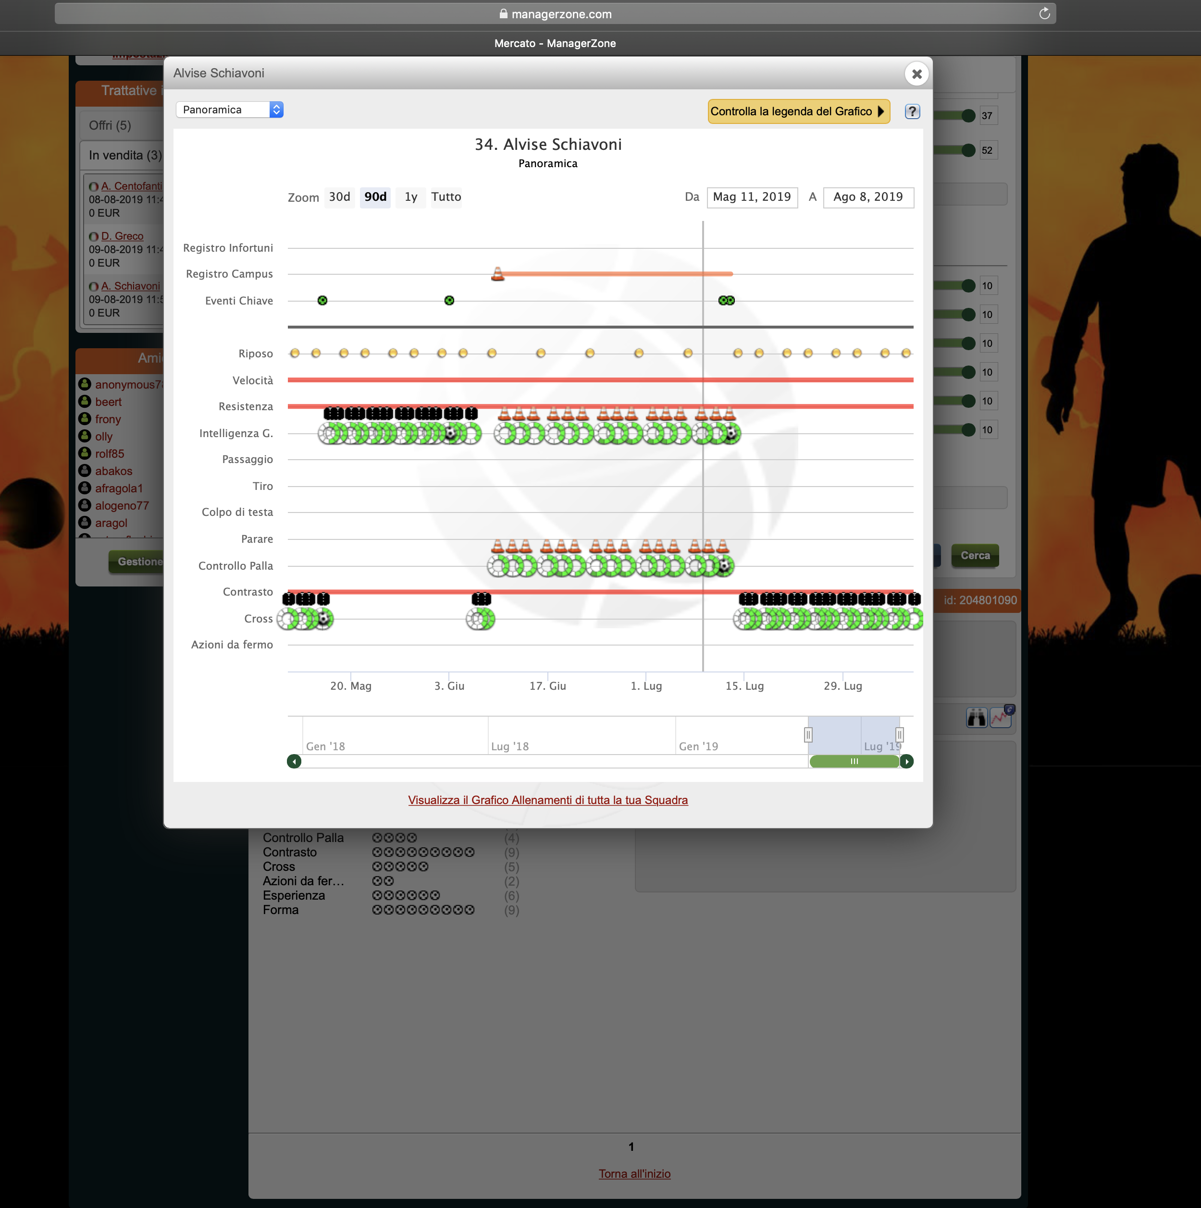The height and width of the screenshot is (1208, 1201).
Task: Open the training graph icon
Action: (1002, 717)
